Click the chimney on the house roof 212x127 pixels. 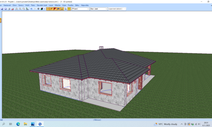[x=101, y=48]
